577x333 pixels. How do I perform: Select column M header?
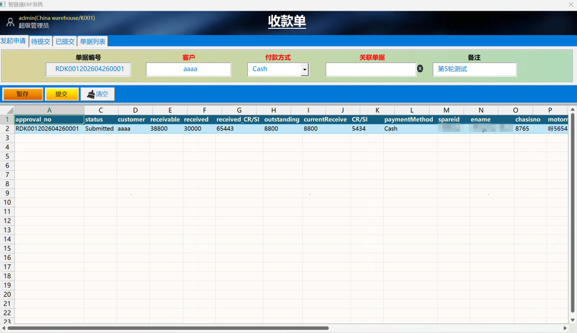[446, 110]
